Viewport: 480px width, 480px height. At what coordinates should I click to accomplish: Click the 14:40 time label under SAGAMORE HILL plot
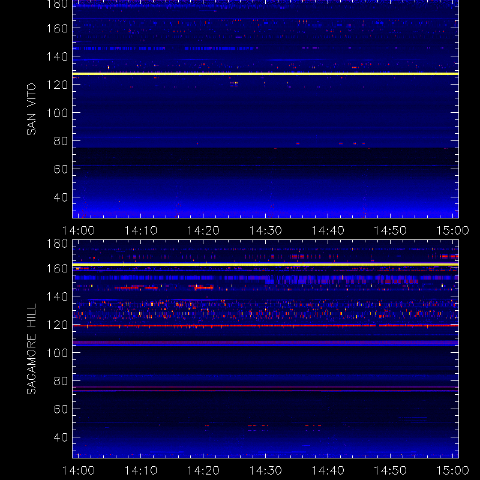328,470
